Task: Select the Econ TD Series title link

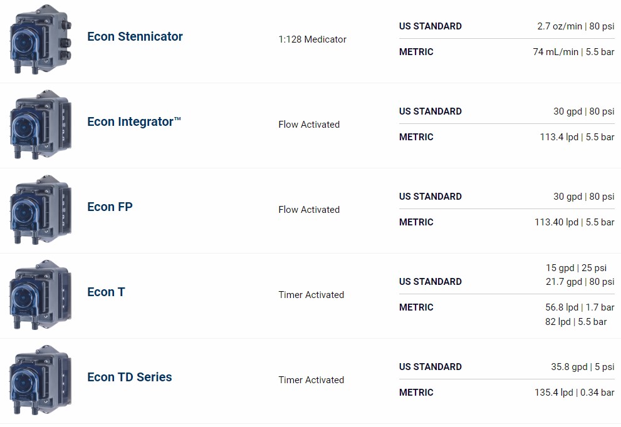Action: pyautogui.click(x=129, y=377)
